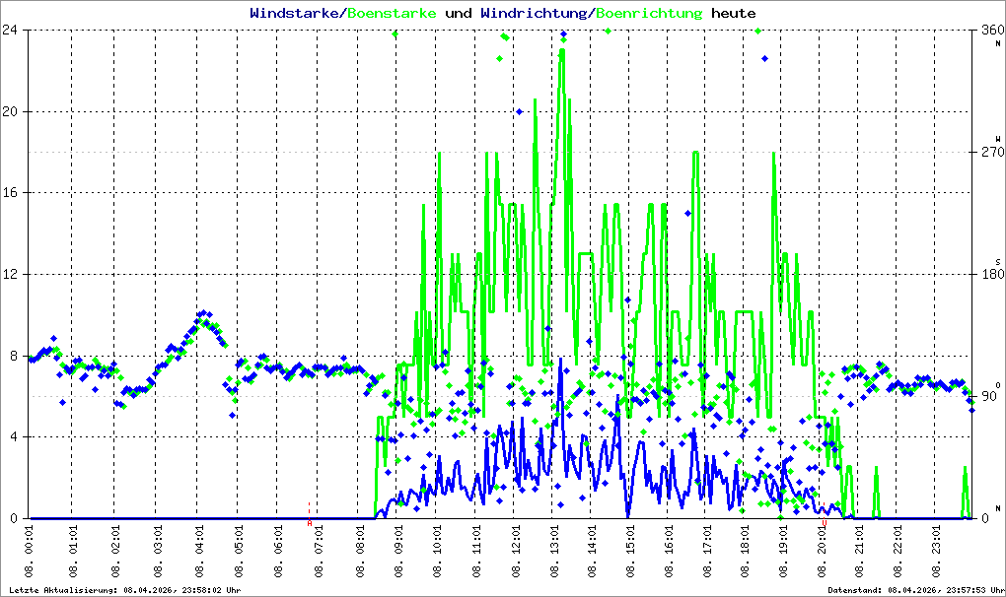Select the 18:01 time label on x-axis
Image resolution: width=1006 pixels, height=597 pixels.
pyautogui.click(x=745, y=552)
